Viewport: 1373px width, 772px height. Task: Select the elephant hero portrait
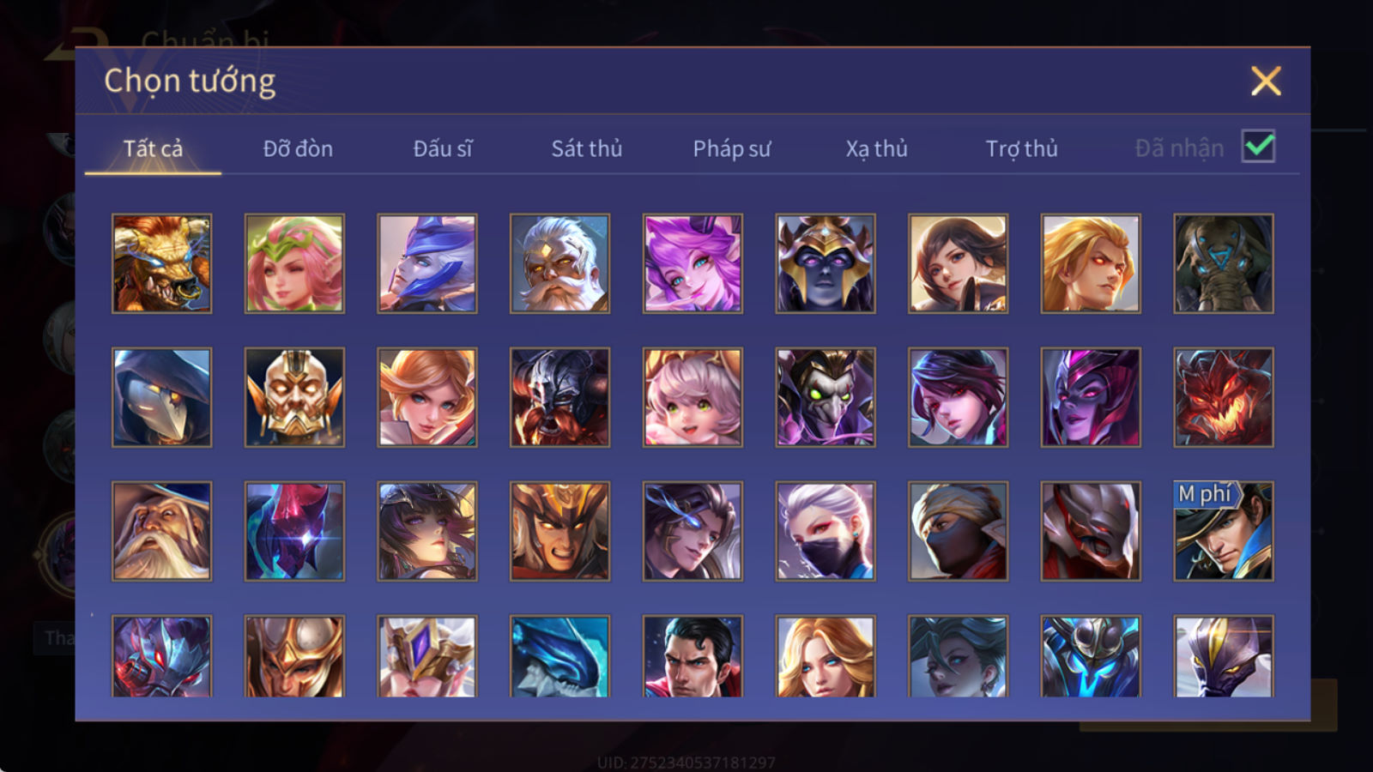1224,263
